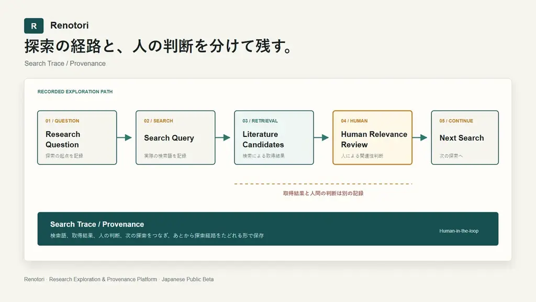Screen dimensions: 536x302
Task: Click the '04 / HUMAN' label
Action: click(354, 121)
